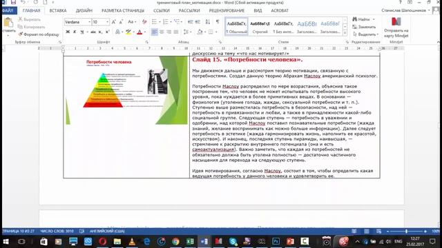Open Excel from the taskbar

point(190,241)
